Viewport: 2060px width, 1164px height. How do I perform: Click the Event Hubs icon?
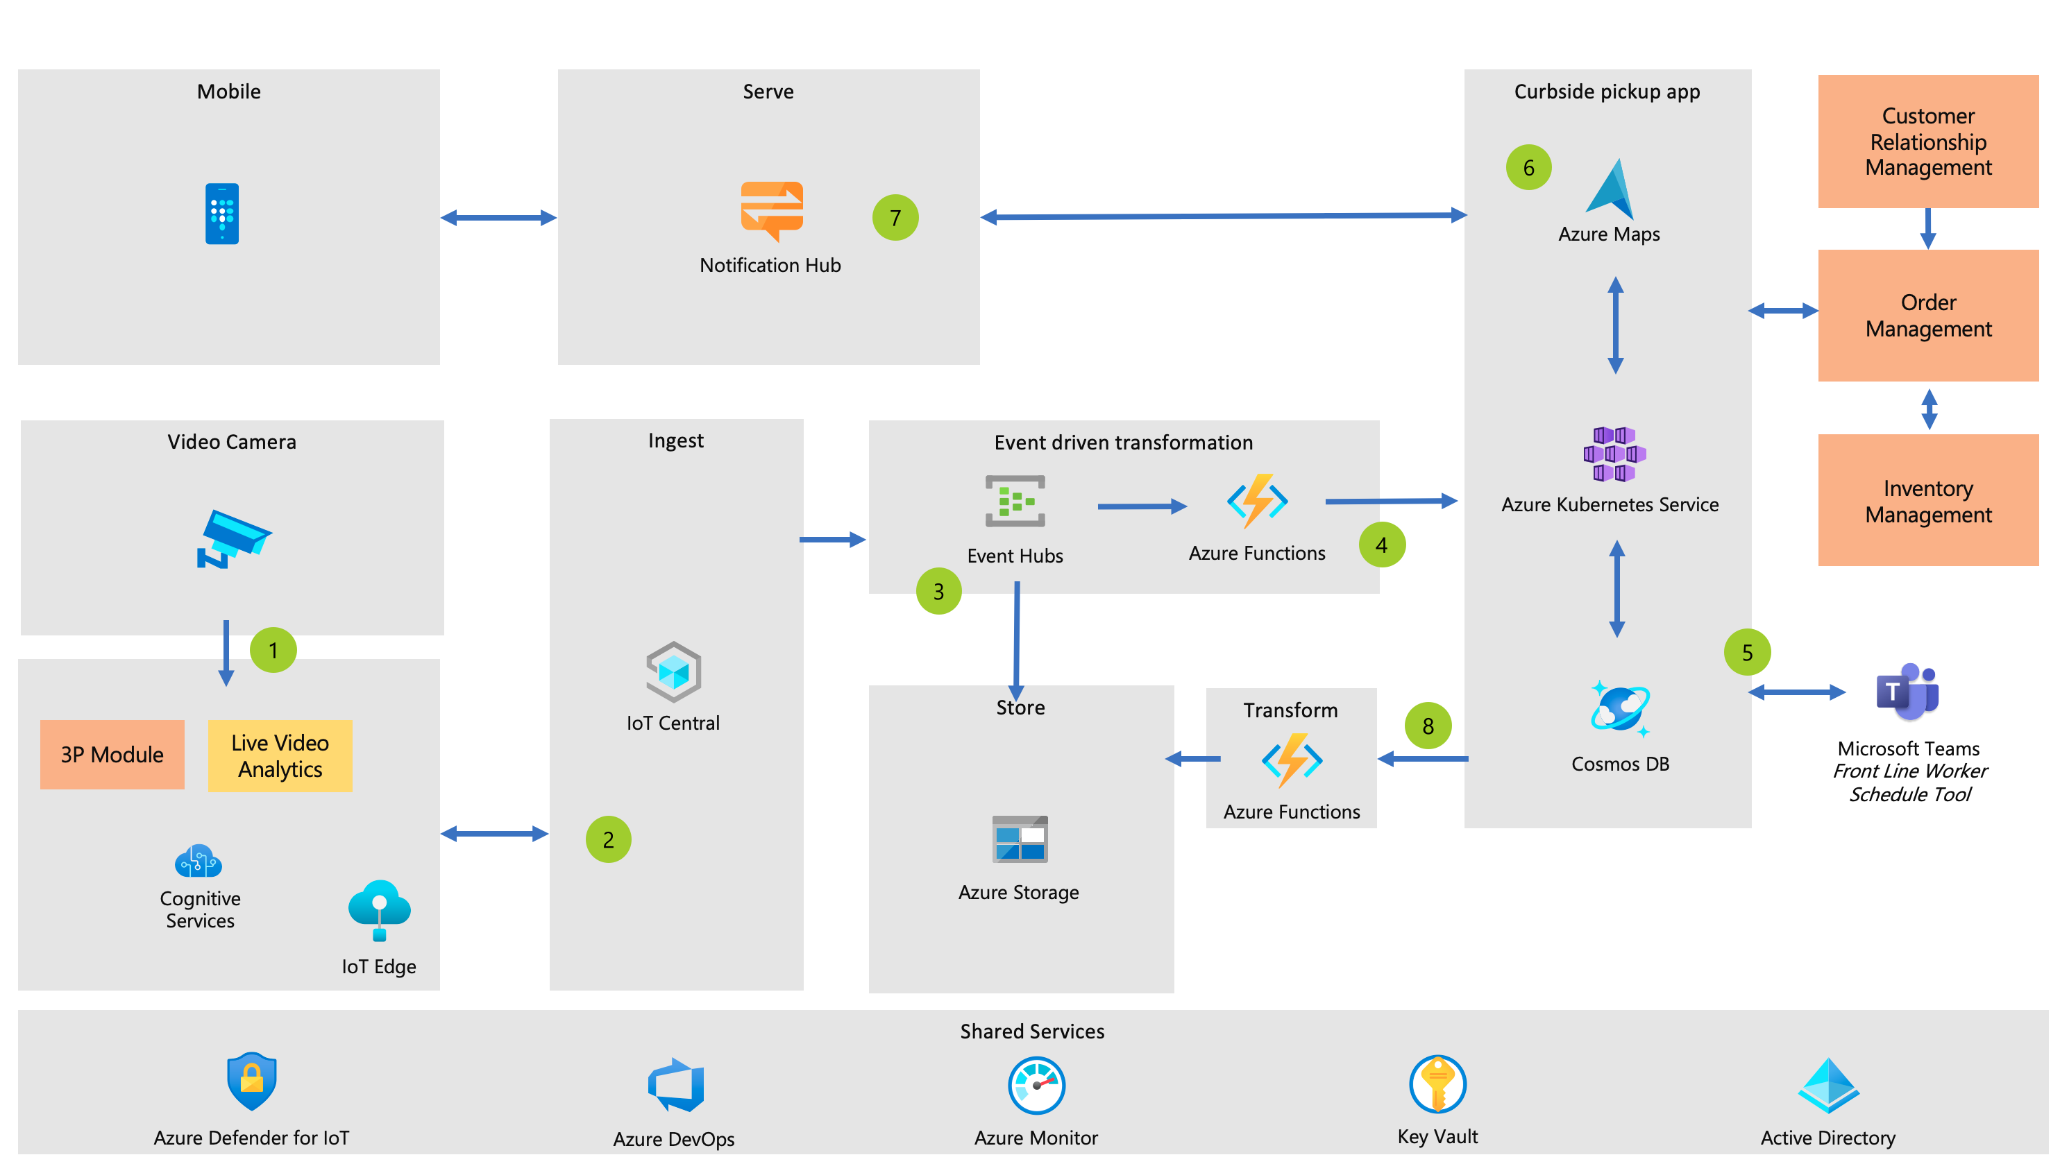click(1015, 502)
